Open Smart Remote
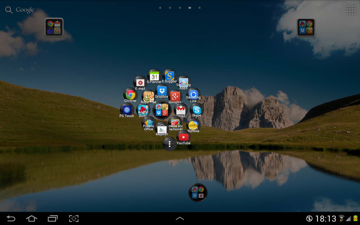Viewport: 360px width, 225px height. pyautogui.click(x=193, y=125)
